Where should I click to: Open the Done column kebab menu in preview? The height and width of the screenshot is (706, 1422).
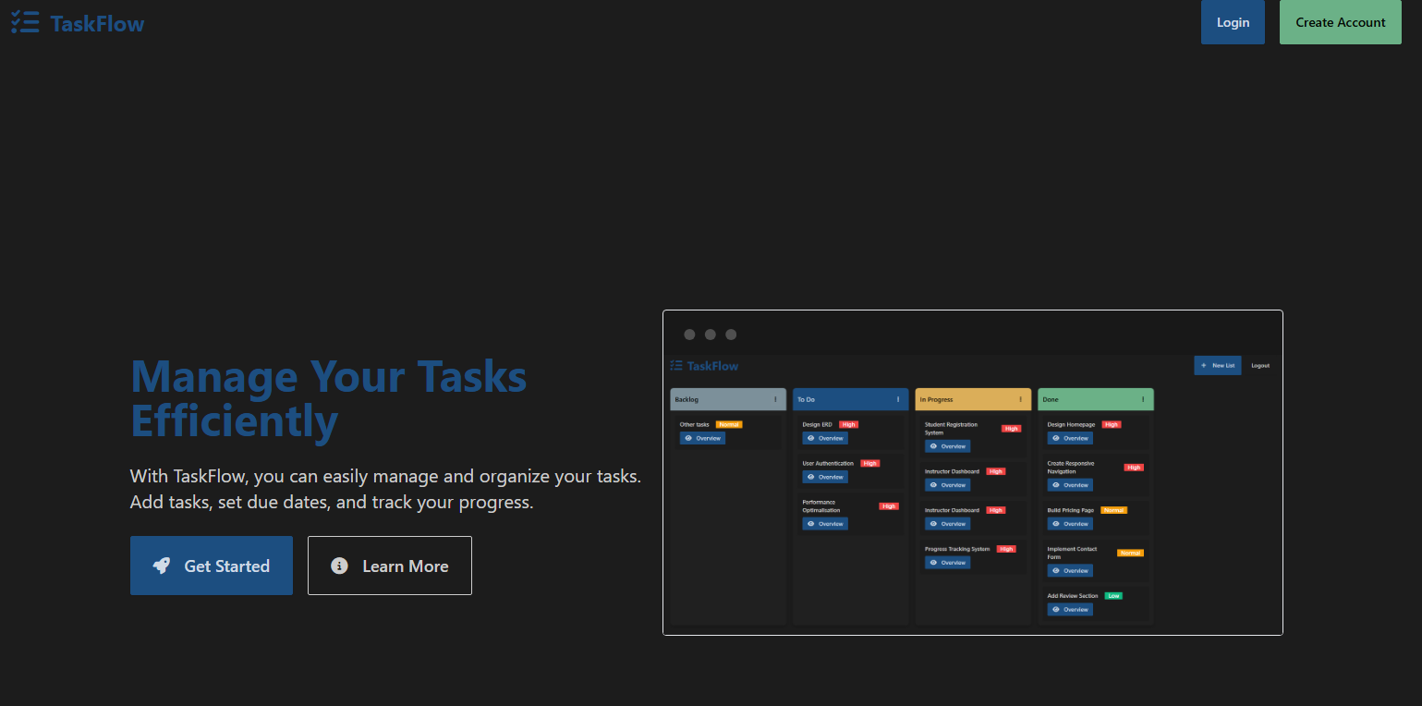coord(1143,399)
